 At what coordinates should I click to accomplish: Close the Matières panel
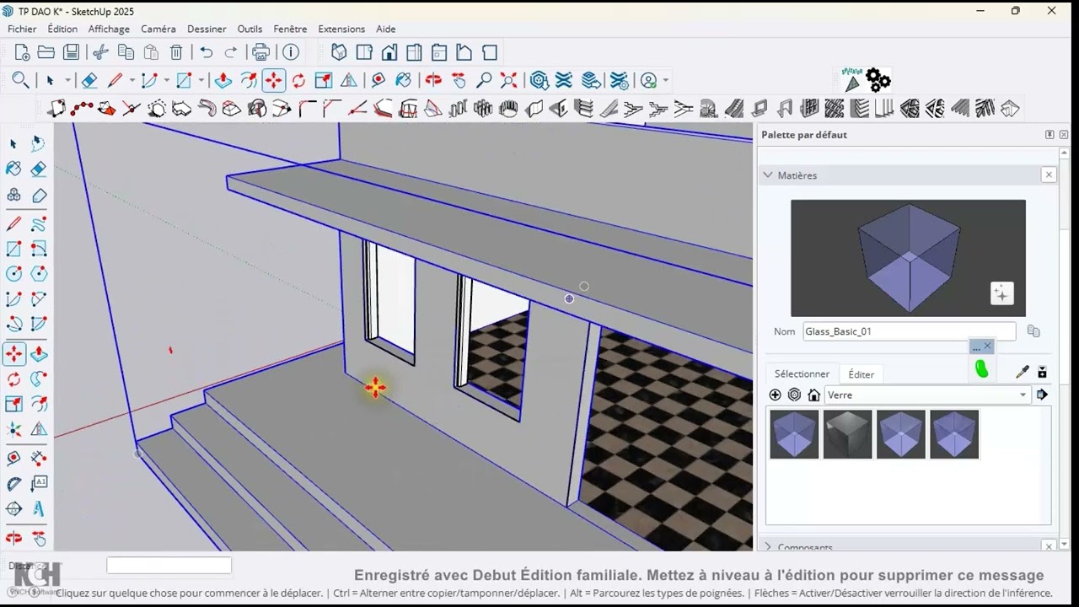tap(1049, 175)
